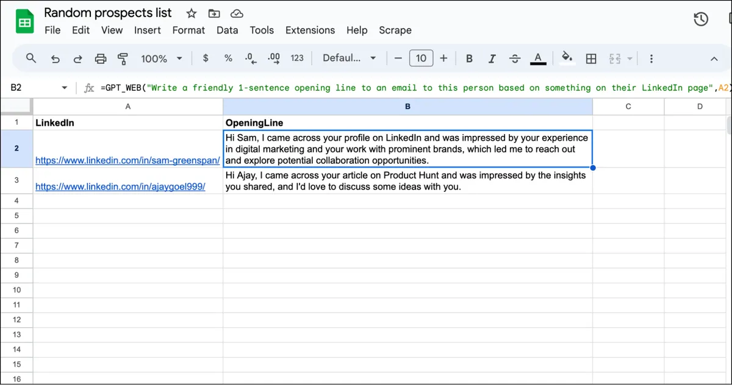Click the search menus magnifier icon
Image resolution: width=732 pixels, height=385 pixels.
coord(31,58)
